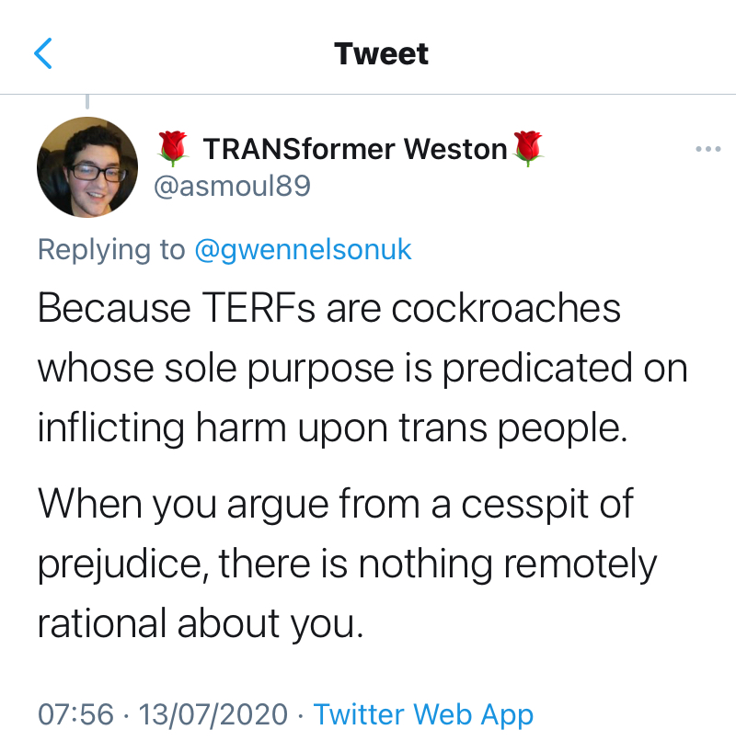Click the "inflicting harm upon trans people" line
The height and width of the screenshot is (741, 736).
tap(332, 427)
